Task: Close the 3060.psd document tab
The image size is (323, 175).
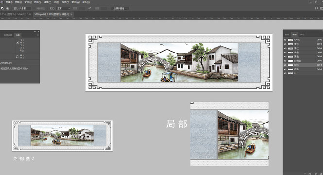Action: [71, 14]
